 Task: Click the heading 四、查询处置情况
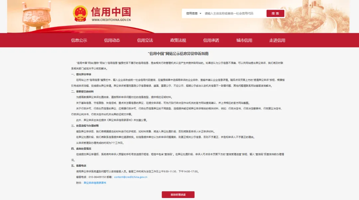click(81, 149)
